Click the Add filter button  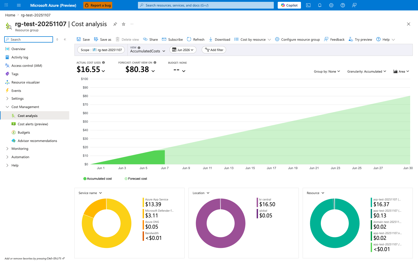click(x=214, y=50)
